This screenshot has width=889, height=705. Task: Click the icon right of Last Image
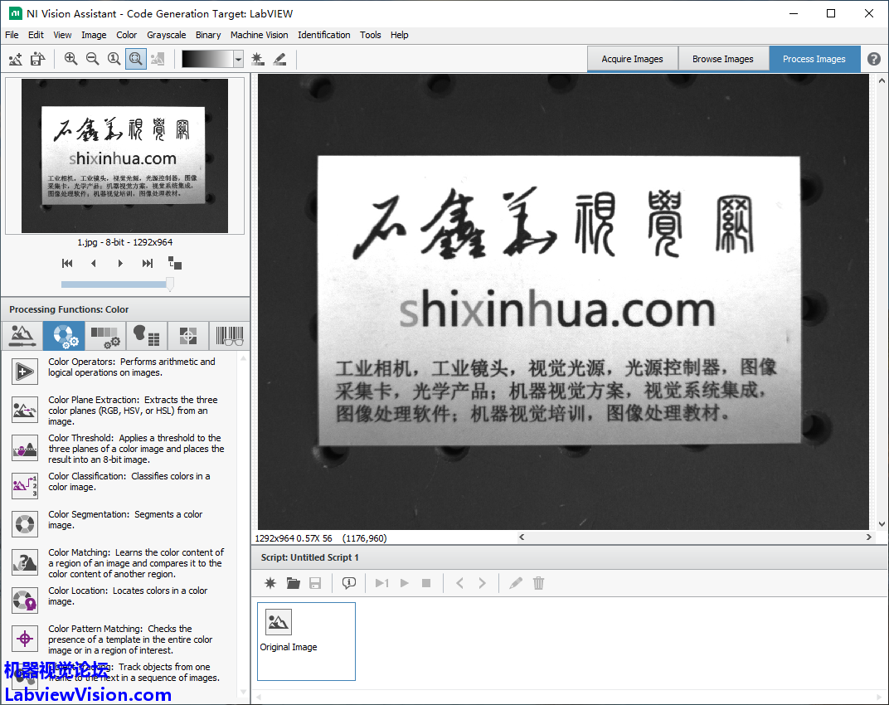(x=175, y=263)
